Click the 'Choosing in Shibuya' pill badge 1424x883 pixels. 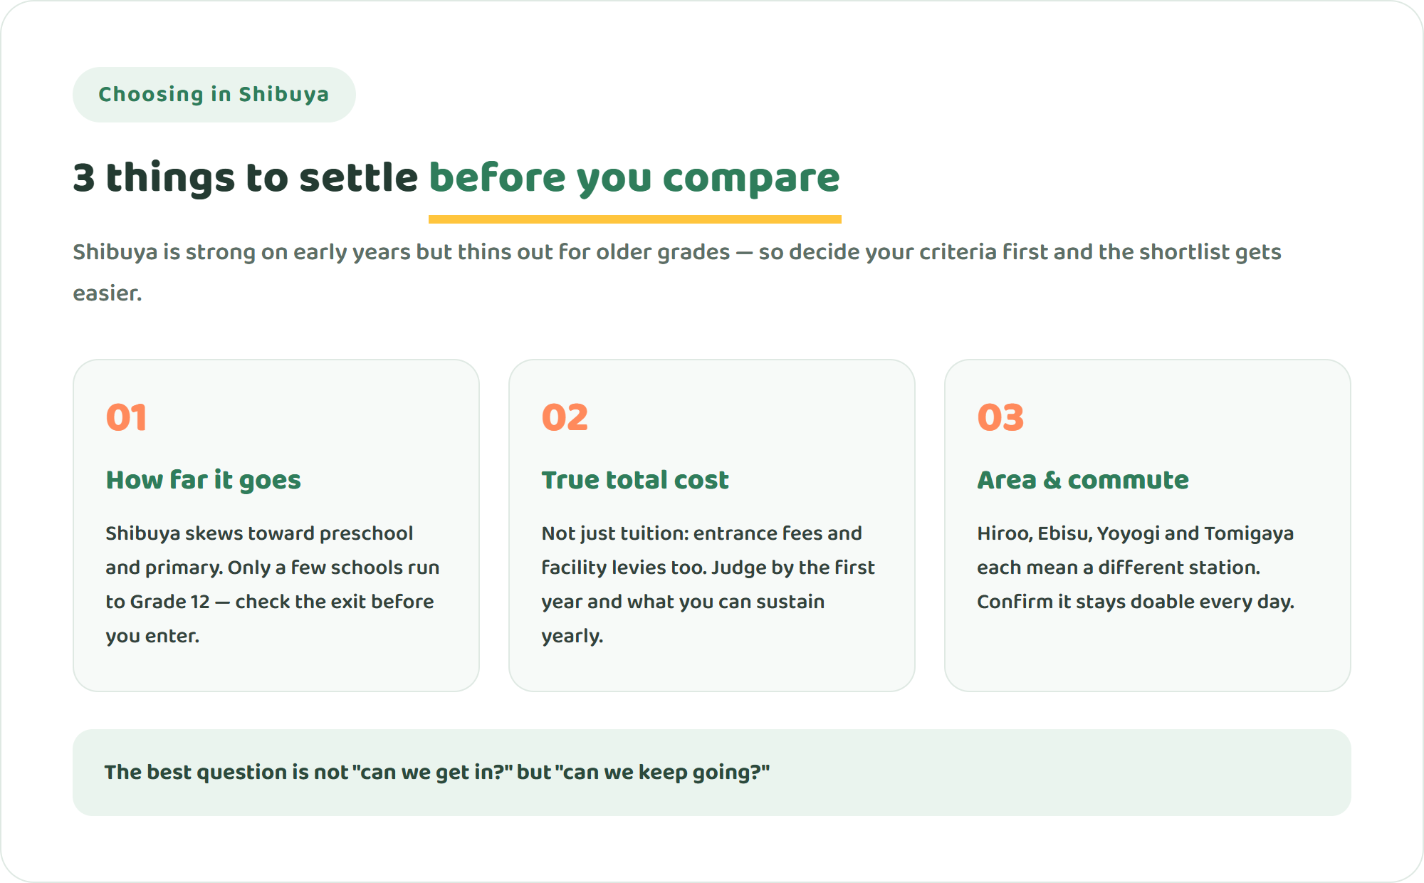(x=214, y=95)
